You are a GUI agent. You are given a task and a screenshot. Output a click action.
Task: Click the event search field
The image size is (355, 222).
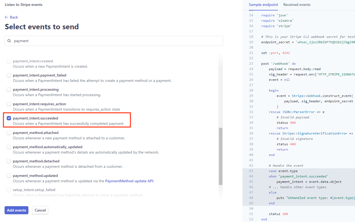point(114,41)
